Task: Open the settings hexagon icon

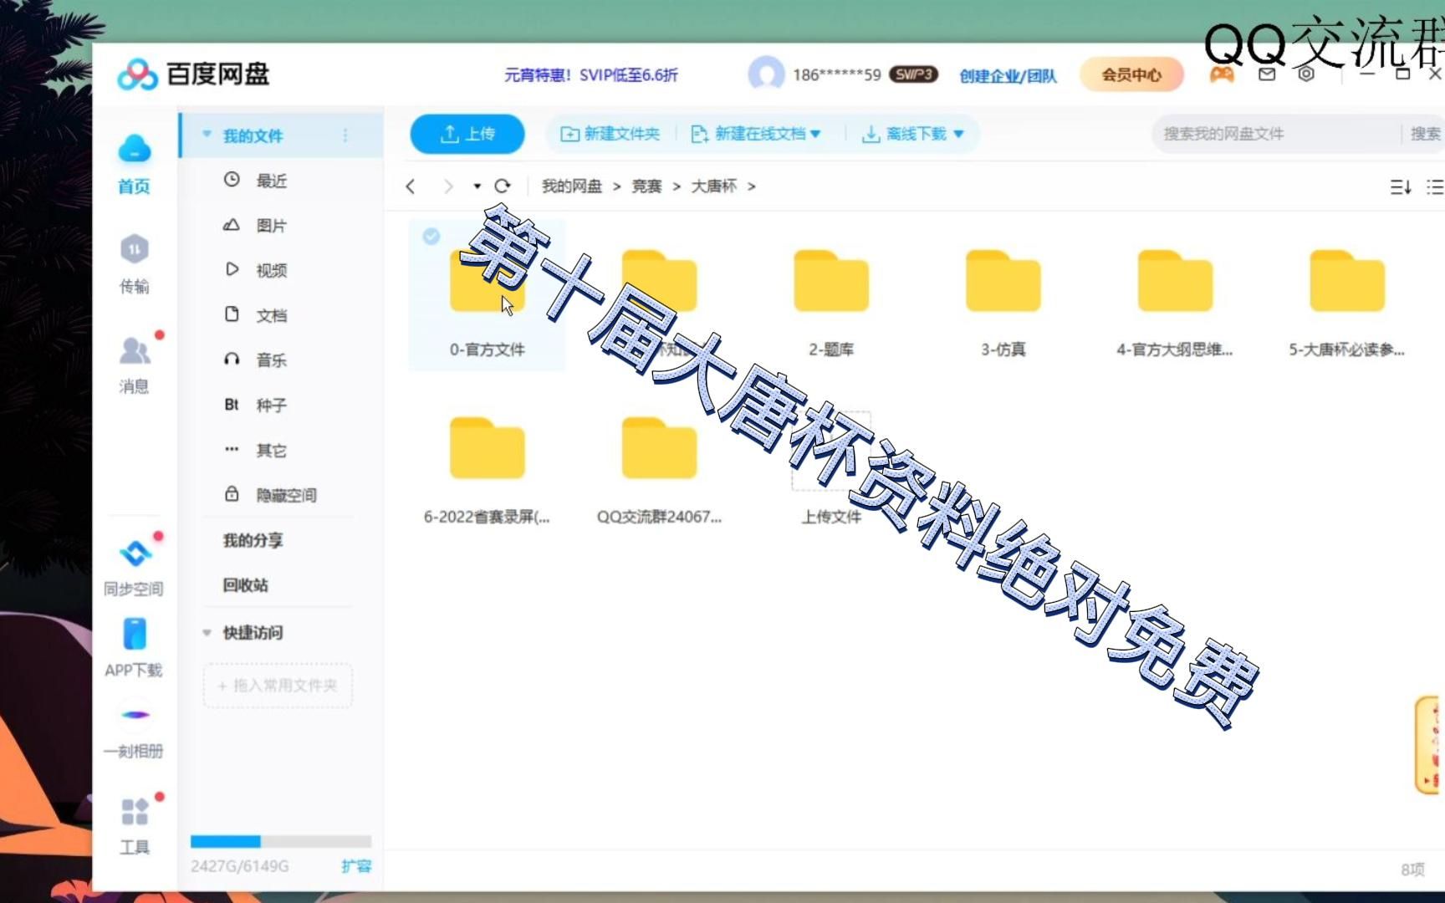Action: [1306, 74]
